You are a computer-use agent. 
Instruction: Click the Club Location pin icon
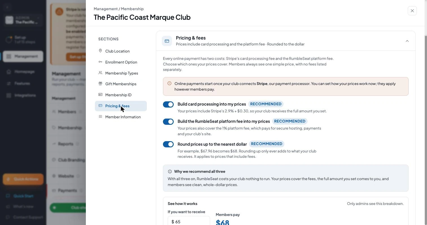point(100,51)
